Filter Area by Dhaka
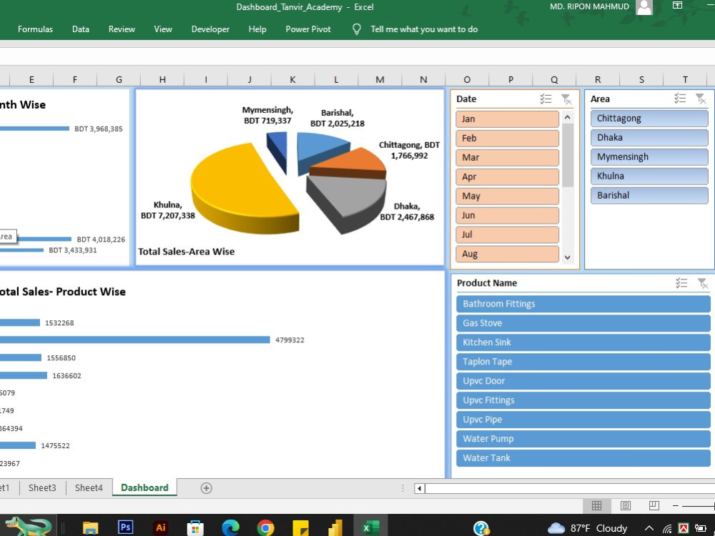Image resolution: width=715 pixels, height=536 pixels. (x=649, y=138)
